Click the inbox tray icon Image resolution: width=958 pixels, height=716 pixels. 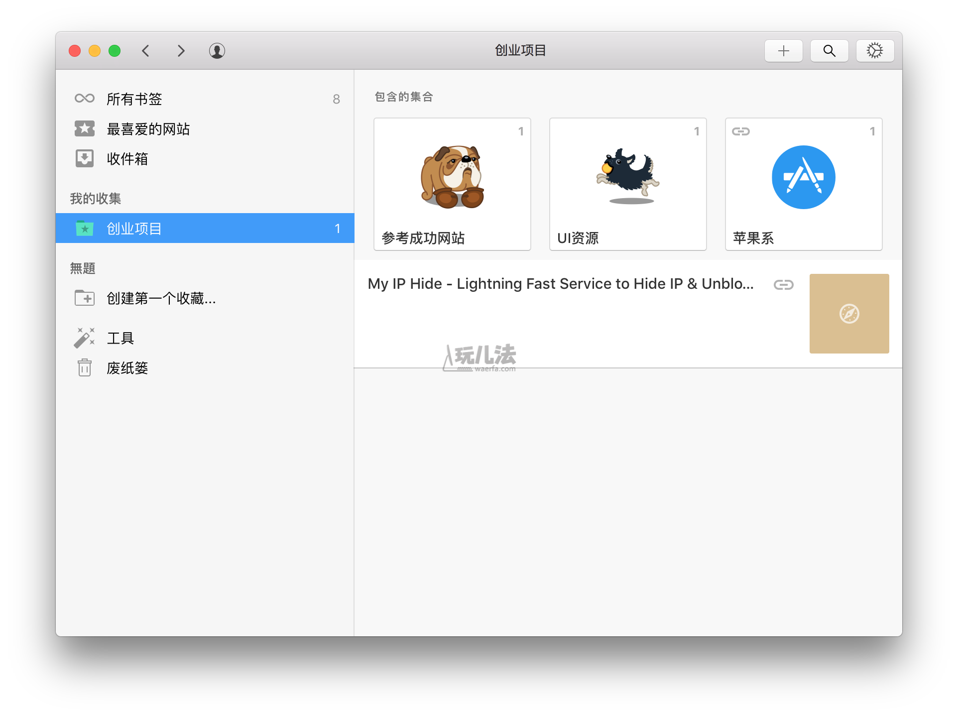click(85, 158)
